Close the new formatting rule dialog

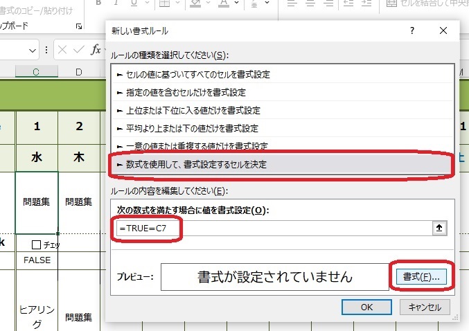[x=443, y=31]
